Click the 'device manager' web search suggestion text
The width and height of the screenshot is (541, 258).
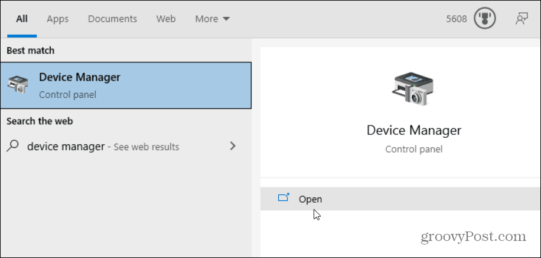tap(66, 146)
